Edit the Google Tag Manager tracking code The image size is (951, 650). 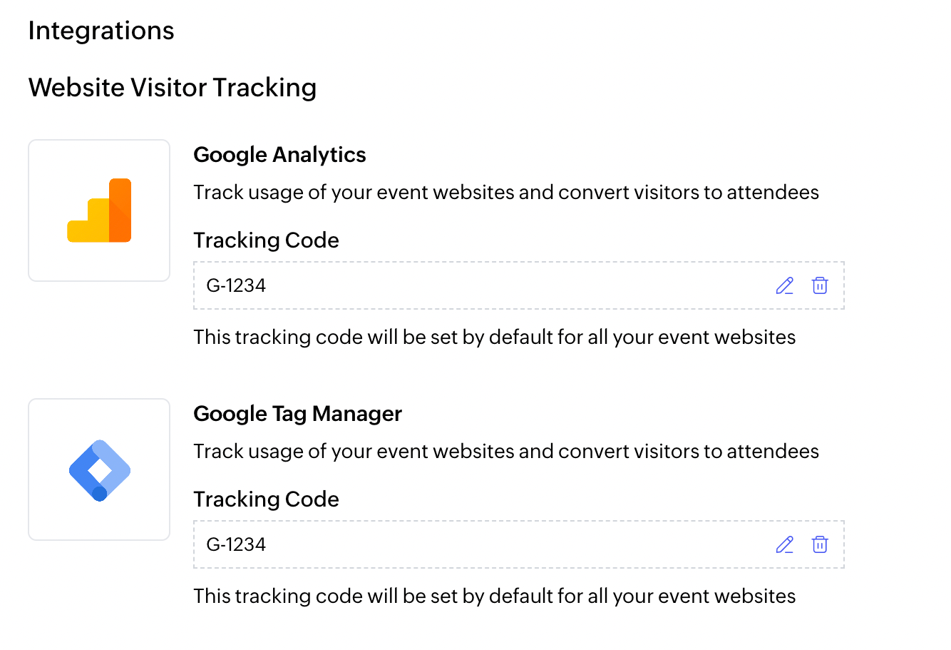(784, 545)
